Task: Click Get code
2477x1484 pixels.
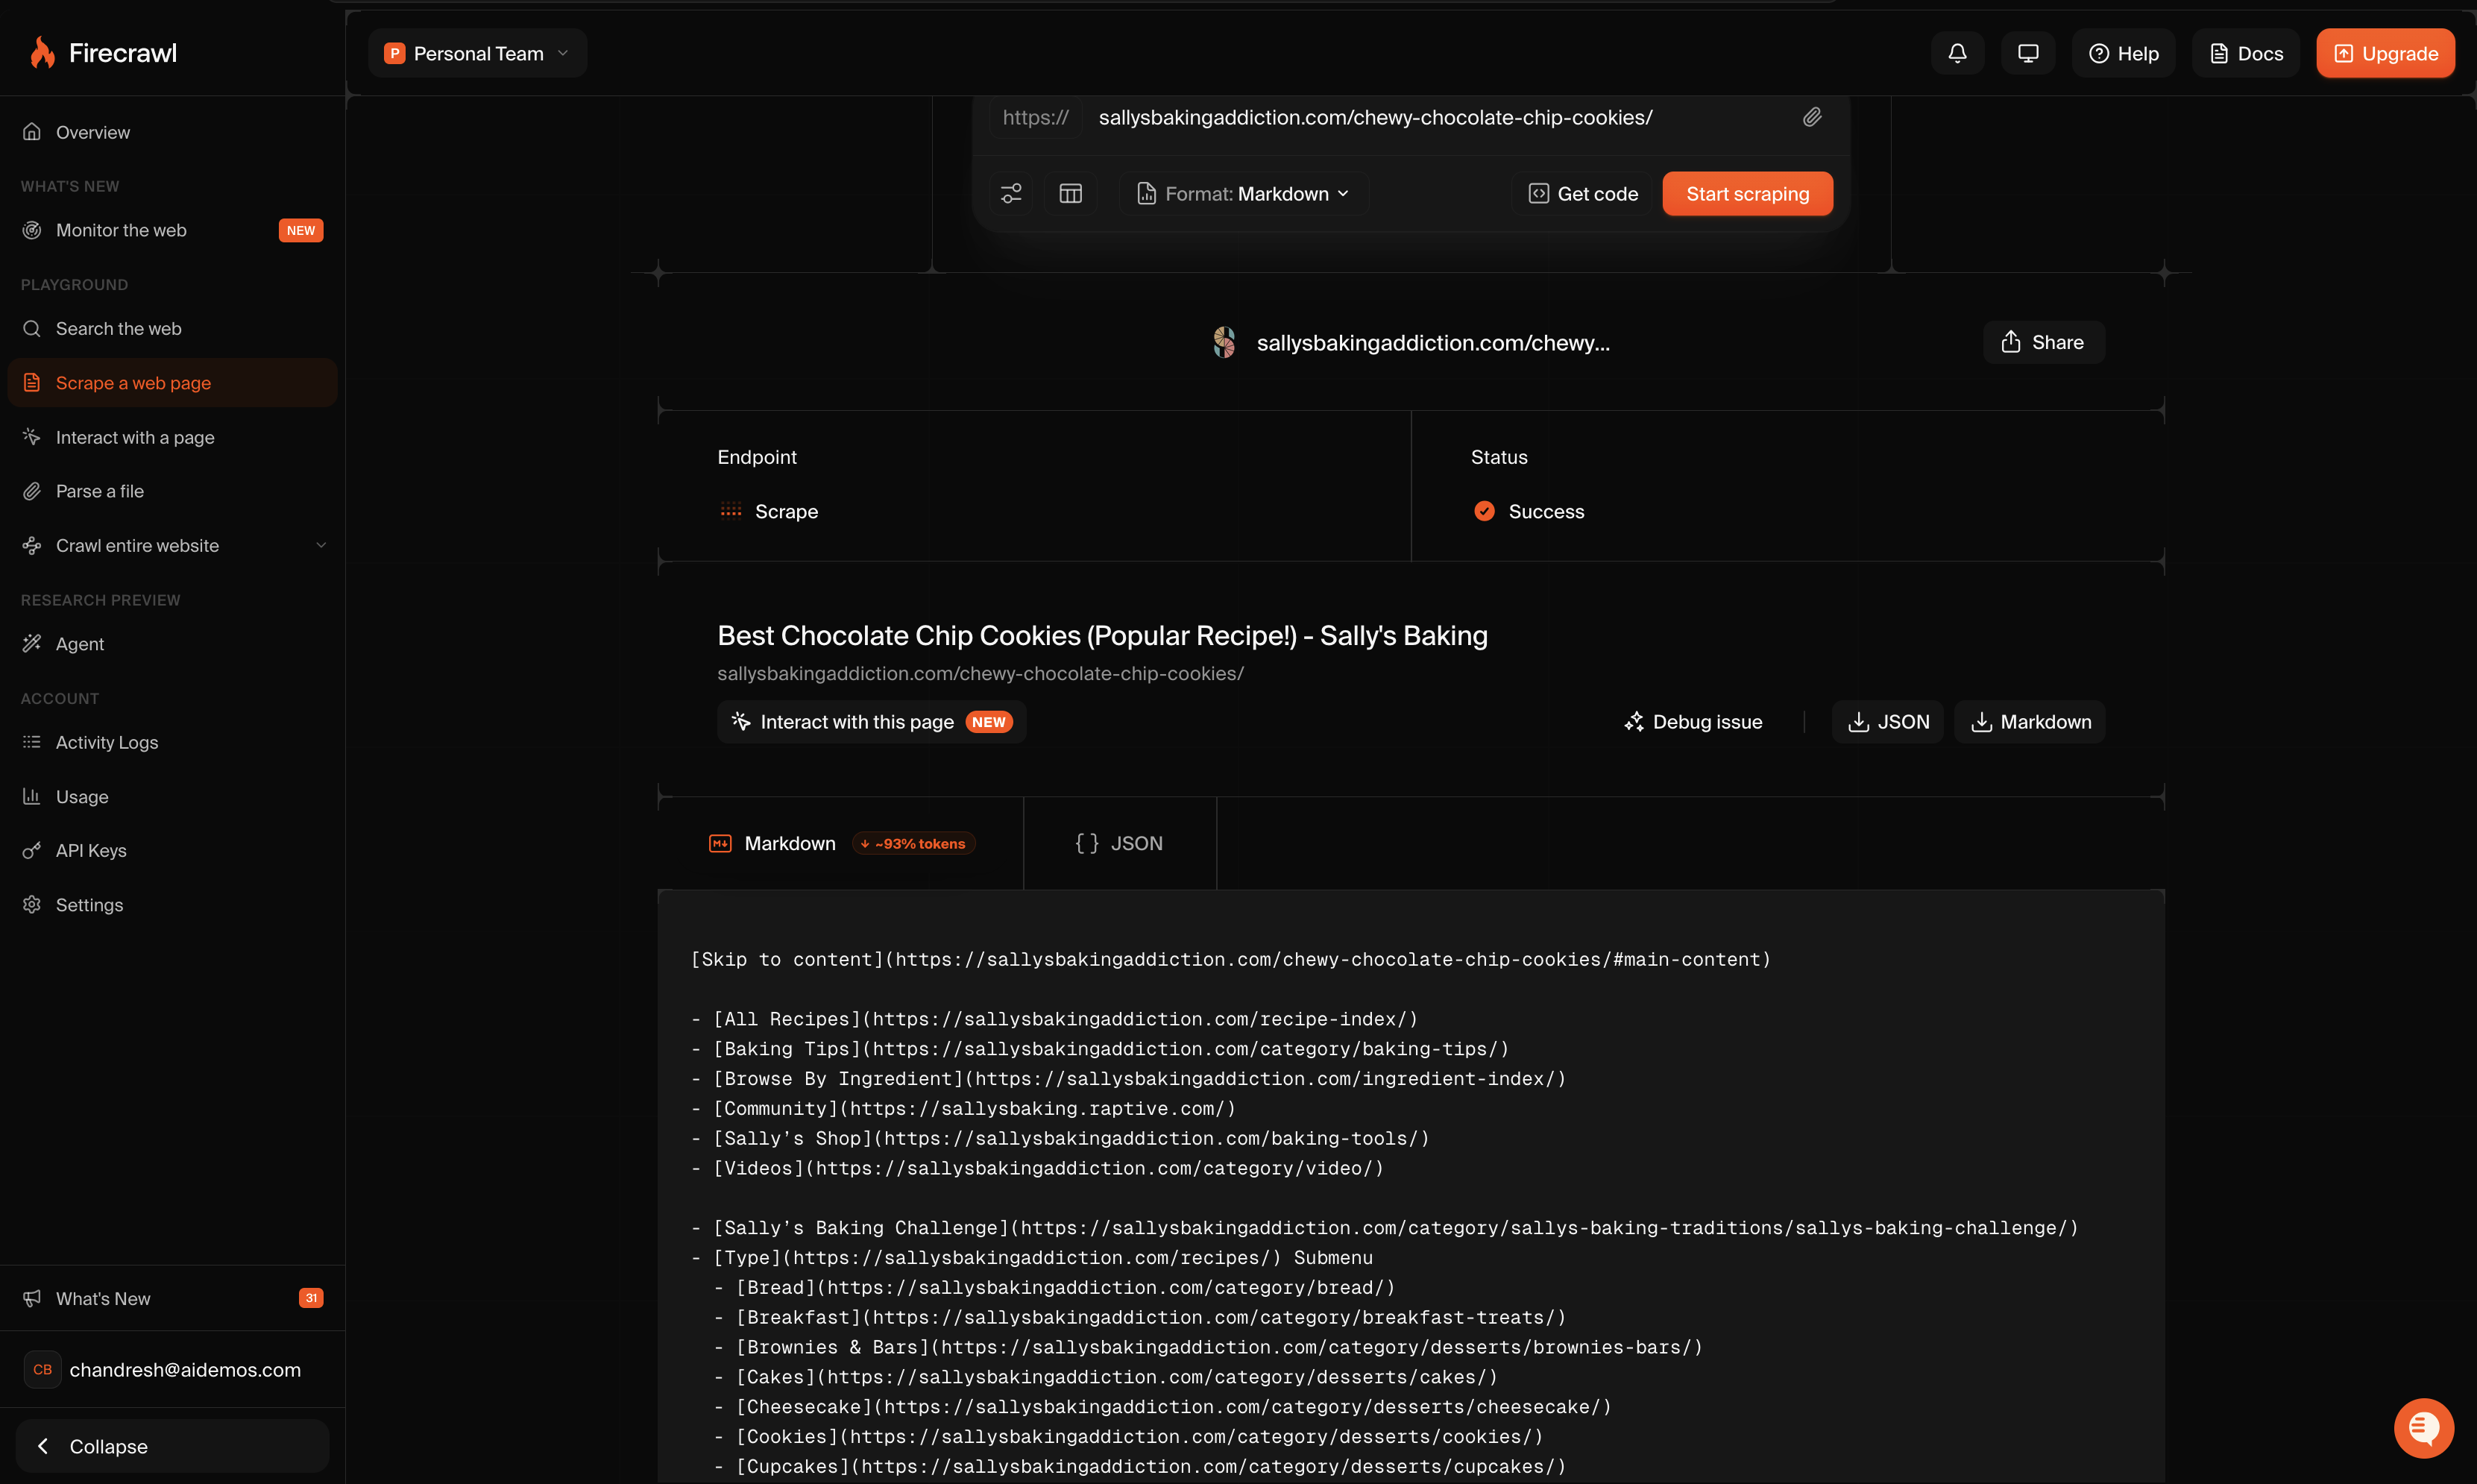Action: click(x=1584, y=193)
